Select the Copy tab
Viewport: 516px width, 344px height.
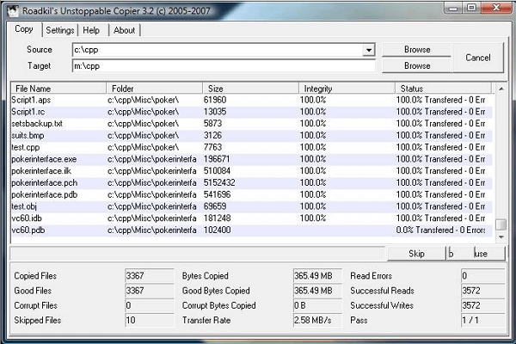24,29
